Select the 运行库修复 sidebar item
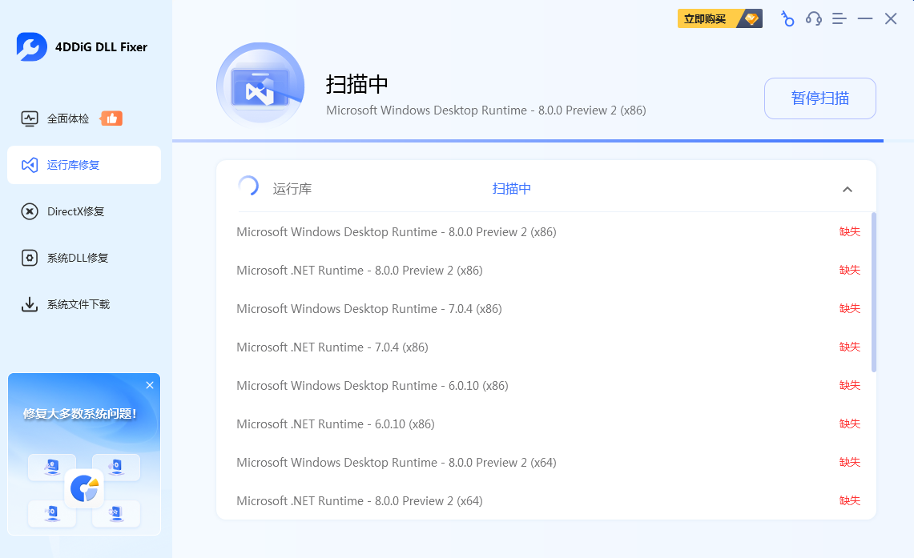Screen dimensions: 914x558 point(84,165)
